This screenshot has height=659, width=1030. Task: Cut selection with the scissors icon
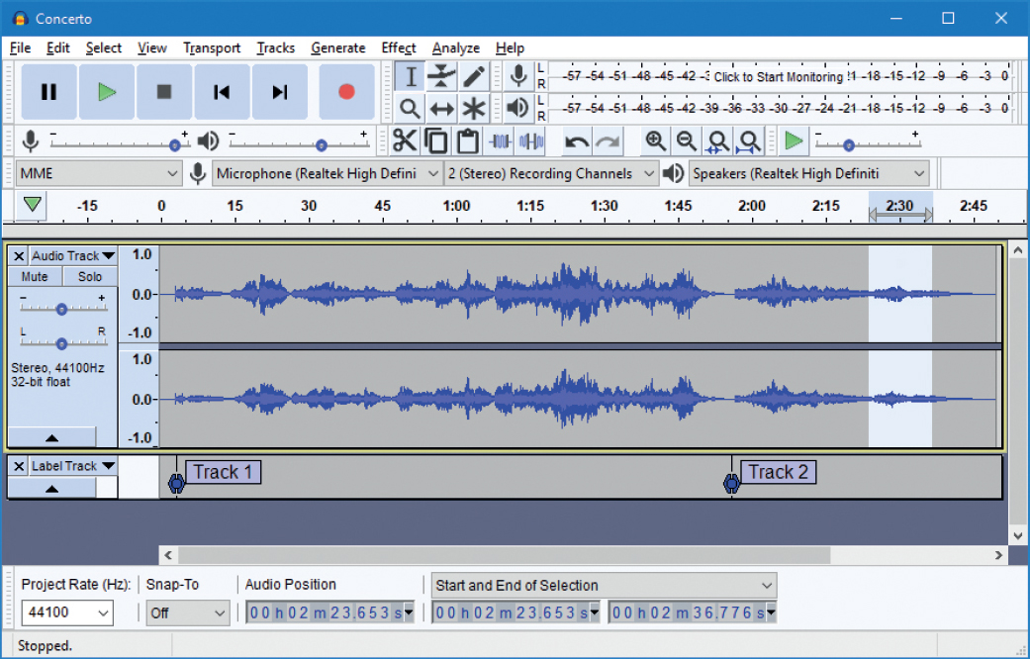pos(405,141)
